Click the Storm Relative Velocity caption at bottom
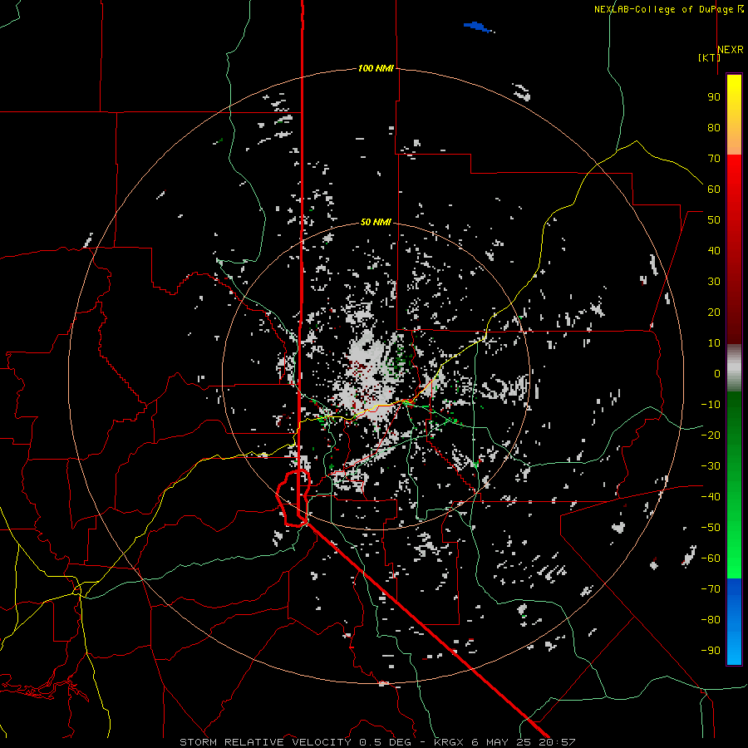Image resolution: width=748 pixels, height=748 pixels. (x=378, y=742)
